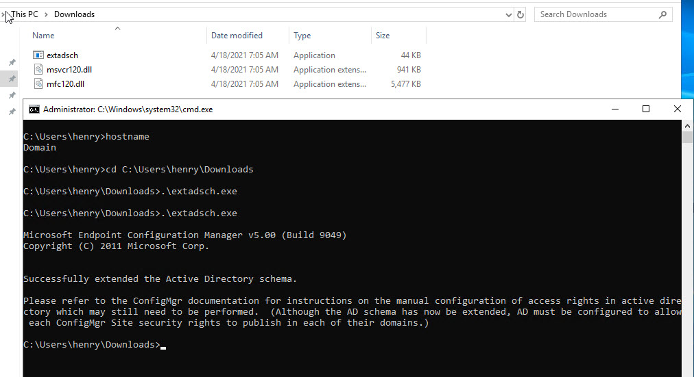Click into the Search Downloads field

pos(593,14)
